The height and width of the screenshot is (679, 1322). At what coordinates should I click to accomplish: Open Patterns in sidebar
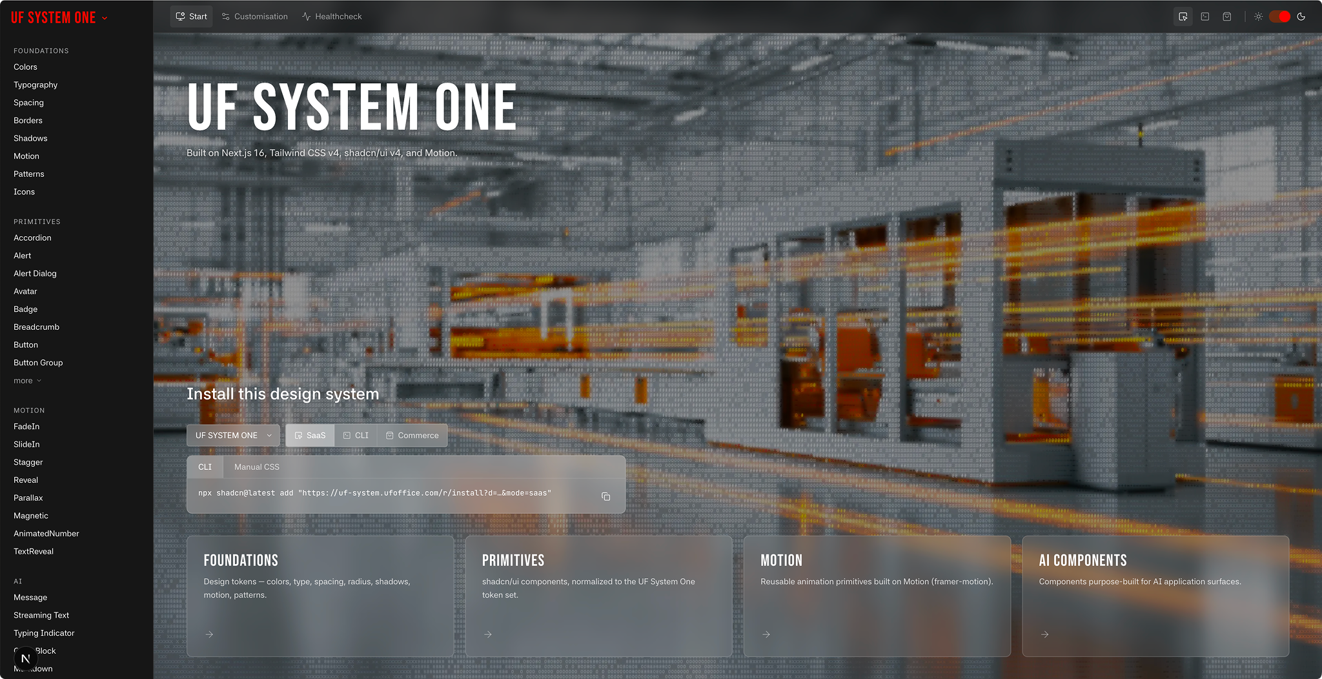point(29,174)
